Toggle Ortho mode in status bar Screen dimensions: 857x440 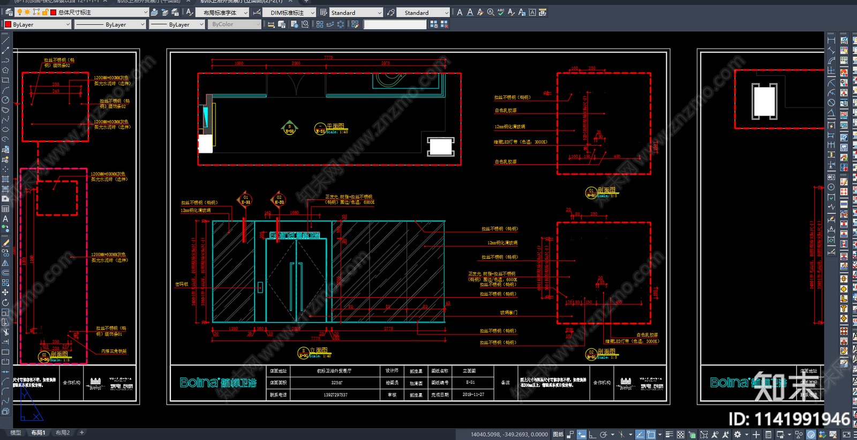pyautogui.click(x=592, y=435)
